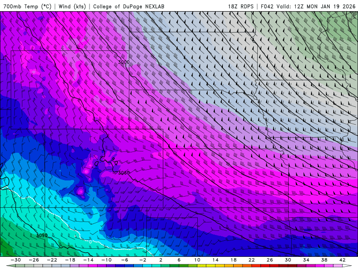The height and width of the screenshot is (268, 358).
Task: Click the '-10' color scale label
Action: point(106,260)
